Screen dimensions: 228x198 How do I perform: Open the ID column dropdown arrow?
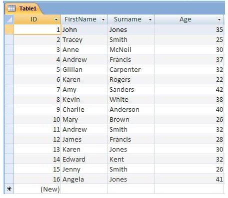[56, 19]
